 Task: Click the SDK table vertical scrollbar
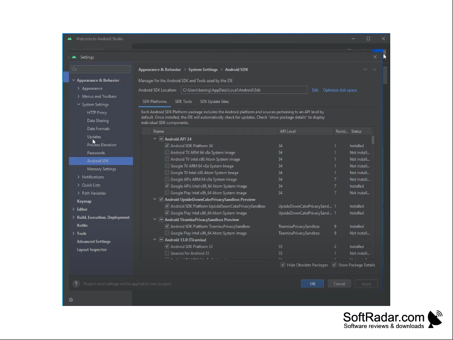(x=373, y=140)
